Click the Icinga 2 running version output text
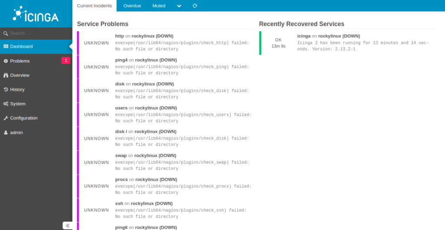The image size is (445, 230). [363, 46]
